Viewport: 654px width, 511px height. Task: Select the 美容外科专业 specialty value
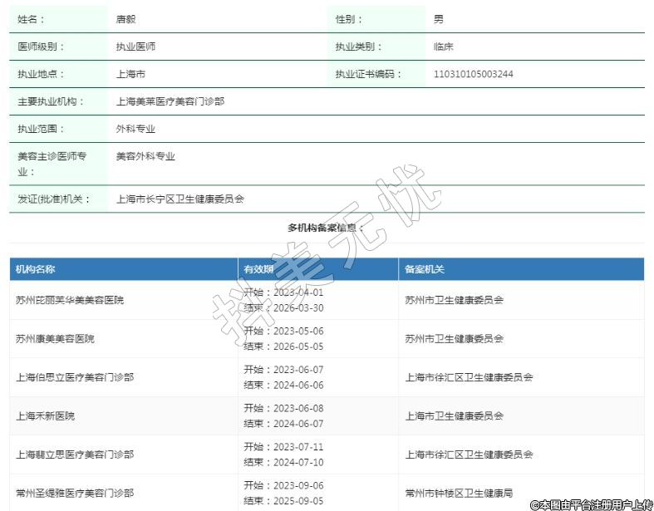[x=145, y=156]
